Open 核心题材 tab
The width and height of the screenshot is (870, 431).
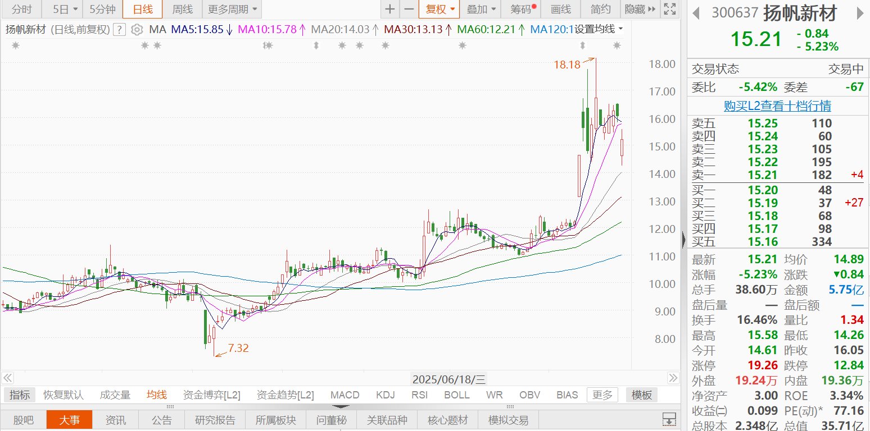[448, 420]
